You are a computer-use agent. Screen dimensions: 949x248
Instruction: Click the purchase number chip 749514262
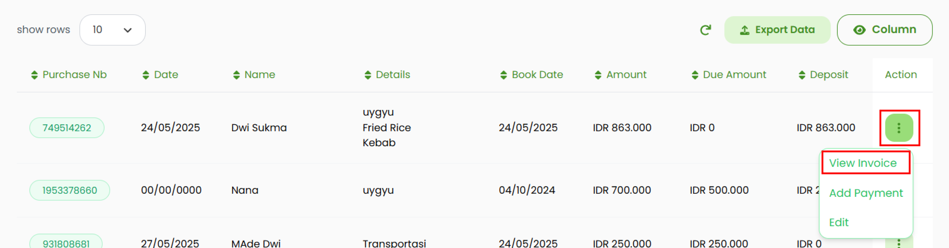(67, 128)
